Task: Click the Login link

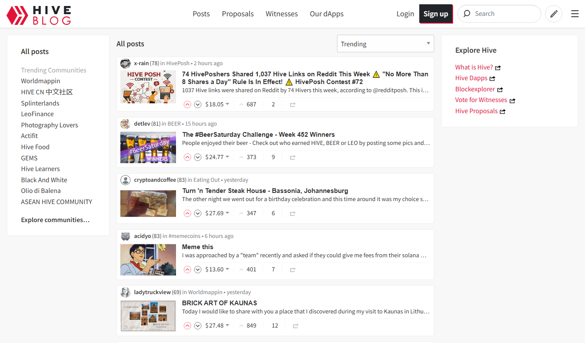Action: 405,14
